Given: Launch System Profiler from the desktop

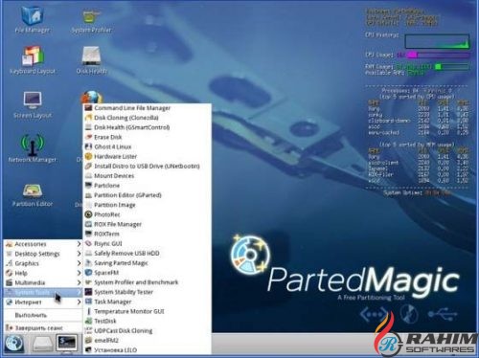Looking at the screenshot, I should (91, 21).
